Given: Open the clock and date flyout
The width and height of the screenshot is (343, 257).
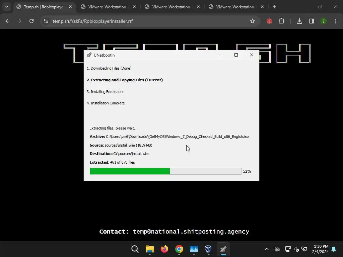Looking at the screenshot, I should tap(321, 249).
